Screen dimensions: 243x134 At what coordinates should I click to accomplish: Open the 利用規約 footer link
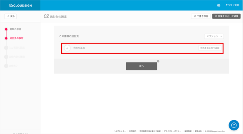[133, 131]
